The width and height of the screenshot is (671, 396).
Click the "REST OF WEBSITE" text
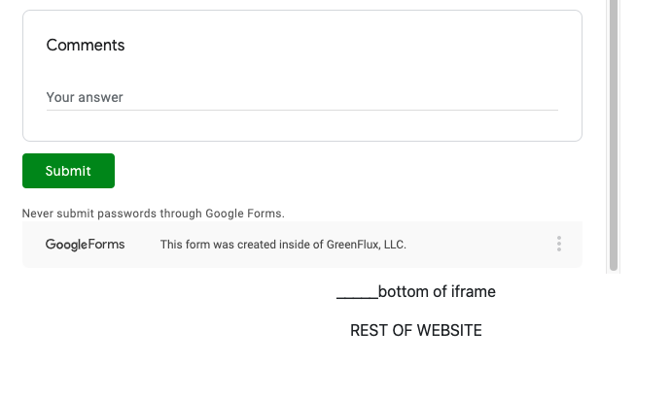coord(415,330)
